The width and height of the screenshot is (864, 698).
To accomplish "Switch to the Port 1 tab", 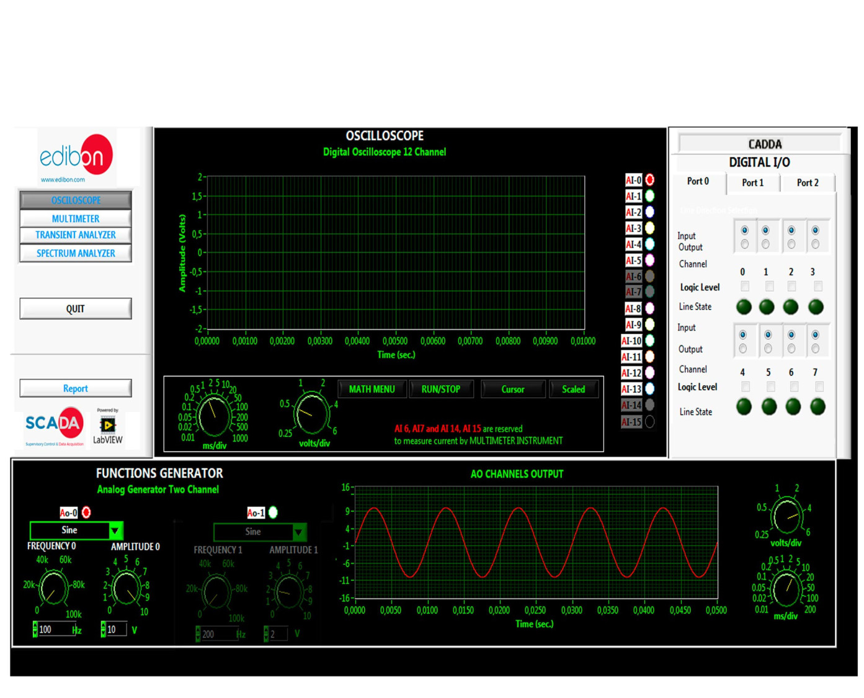I will 752,182.
